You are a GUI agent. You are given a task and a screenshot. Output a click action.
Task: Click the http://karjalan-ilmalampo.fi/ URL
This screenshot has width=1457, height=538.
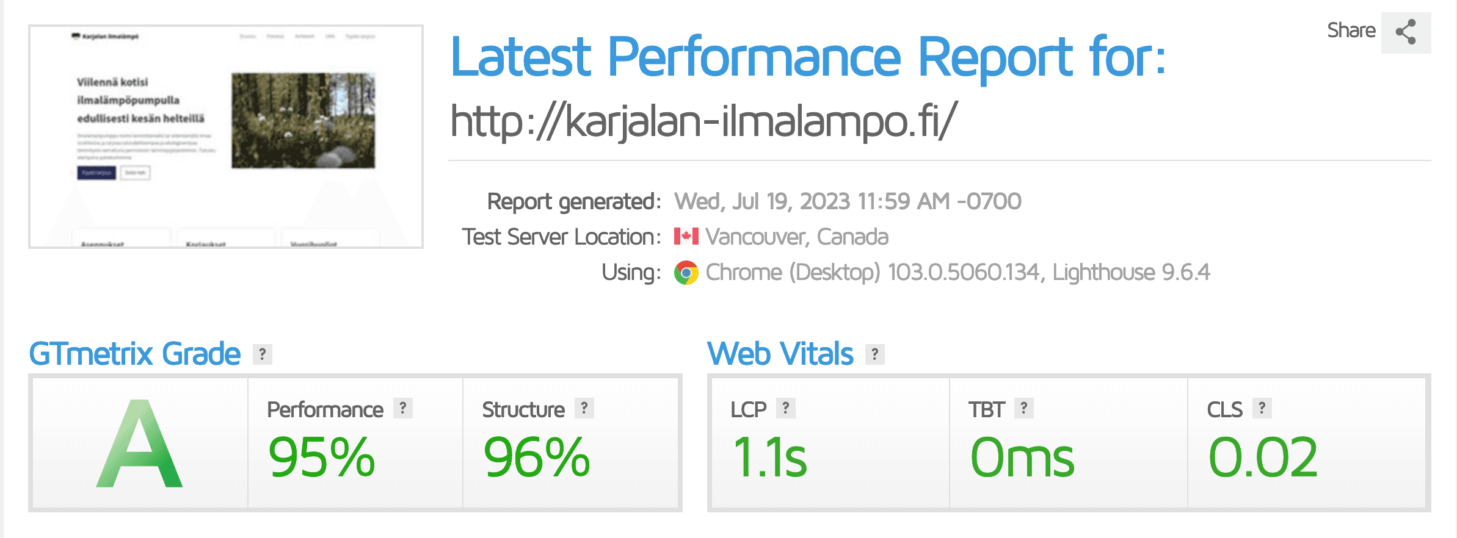[x=703, y=121]
